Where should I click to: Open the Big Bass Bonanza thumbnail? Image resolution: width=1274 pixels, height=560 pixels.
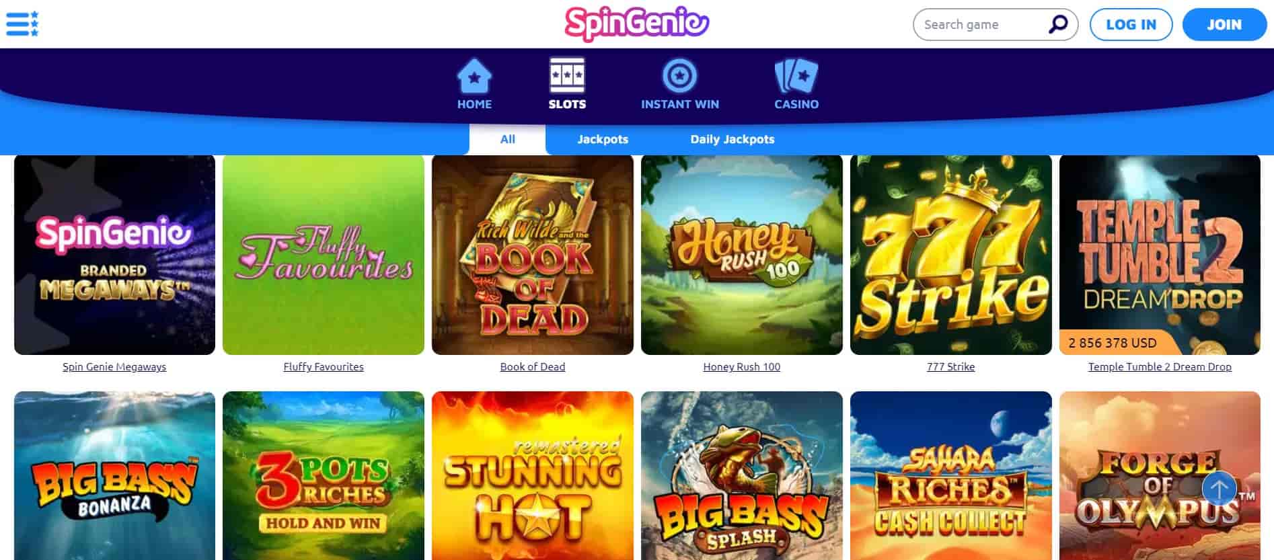(114, 475)
